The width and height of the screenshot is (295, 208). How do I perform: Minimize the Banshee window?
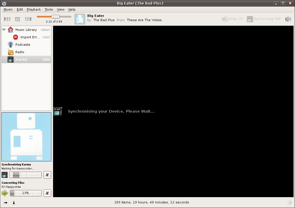[x=276, y=3]
